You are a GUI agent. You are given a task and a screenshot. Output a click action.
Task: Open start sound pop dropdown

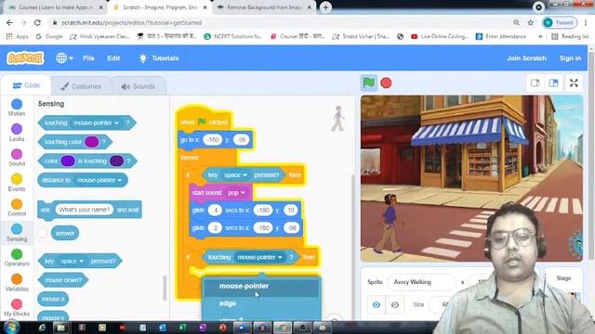pyautogui.click(x=236, y=193)
